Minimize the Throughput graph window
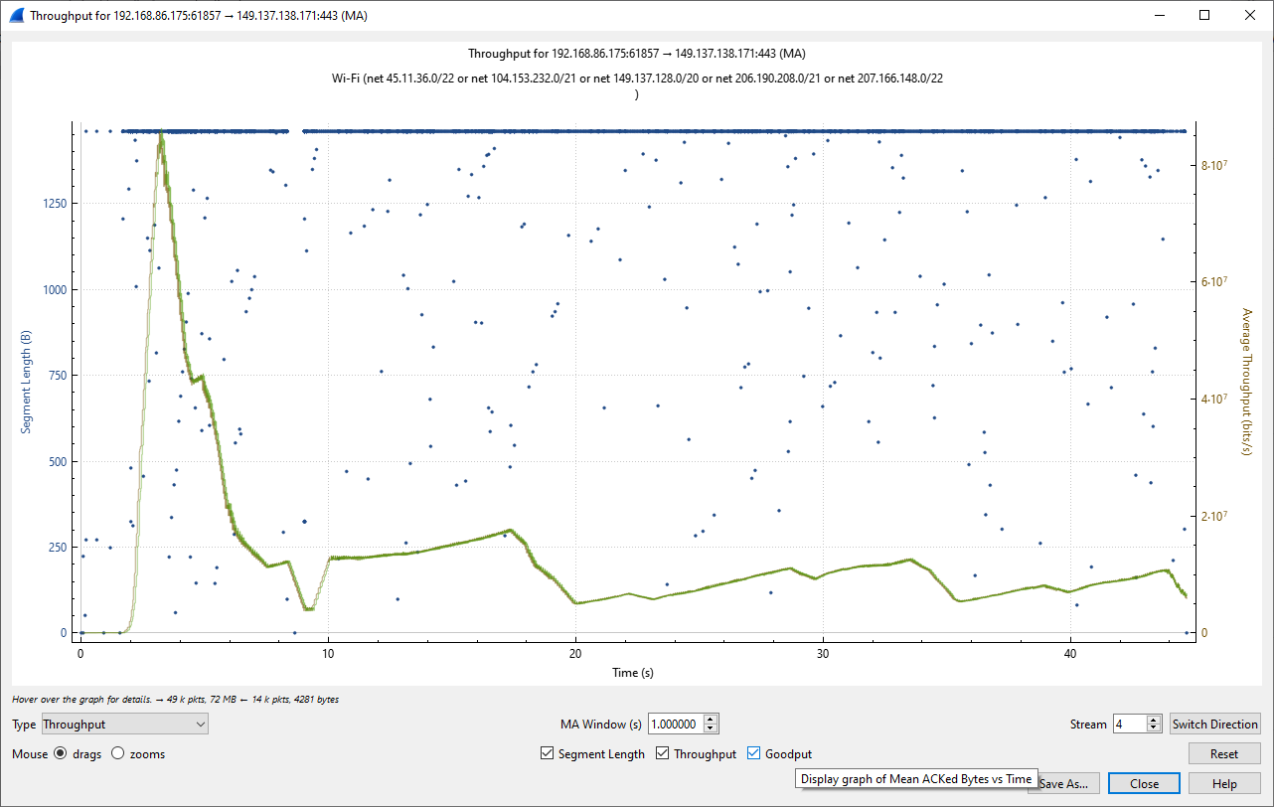This screenshot has height=807, width=1274. (1159, 16)
